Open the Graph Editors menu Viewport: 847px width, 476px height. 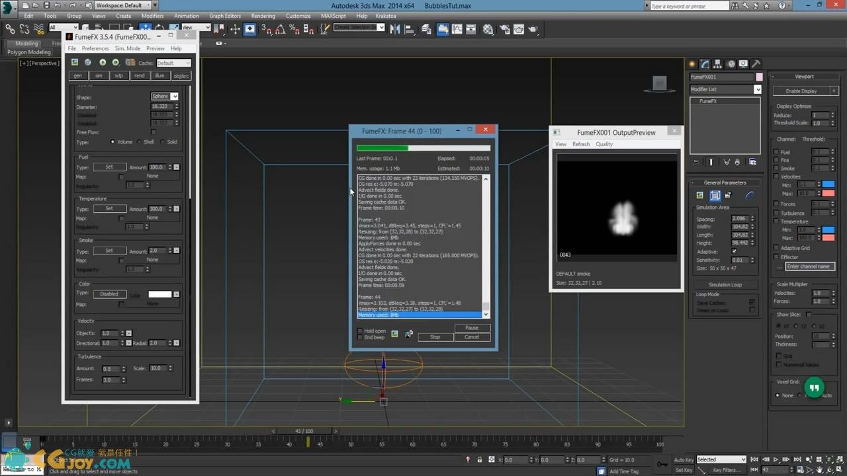tap(225, 16)
